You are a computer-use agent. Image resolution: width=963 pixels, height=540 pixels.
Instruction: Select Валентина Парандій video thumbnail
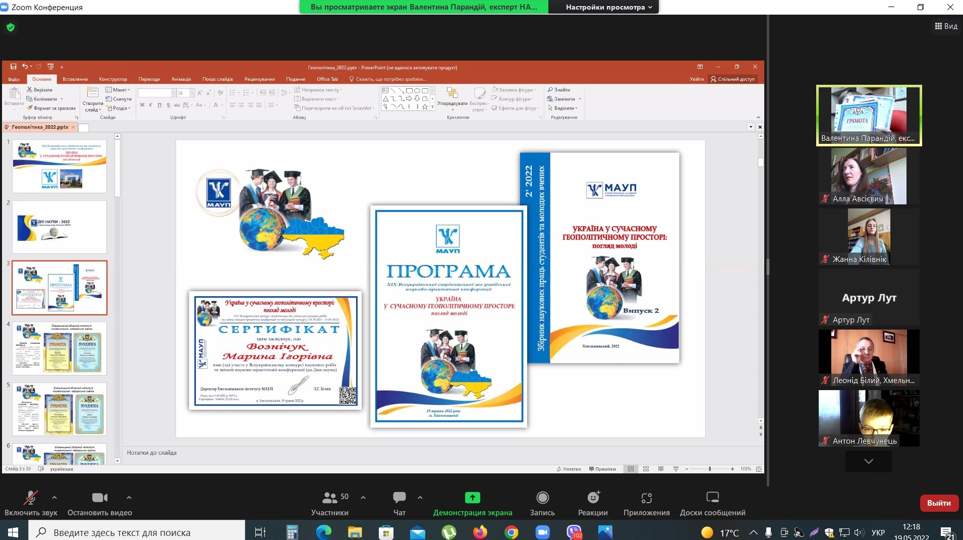click(869, 116)
